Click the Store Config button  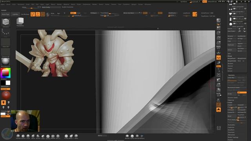point(51,7)
